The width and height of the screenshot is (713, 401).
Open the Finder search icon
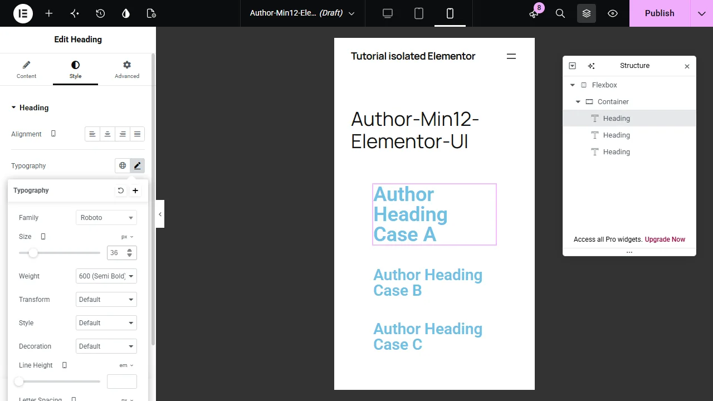(x=560, y=13)
